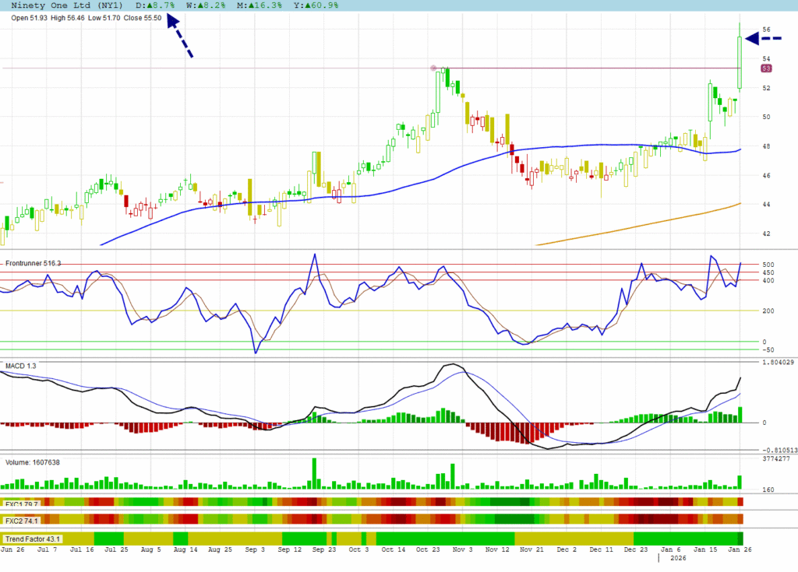
Task: Click the Ninety One Ltd (NY1) title
Action: coord(65,5)
